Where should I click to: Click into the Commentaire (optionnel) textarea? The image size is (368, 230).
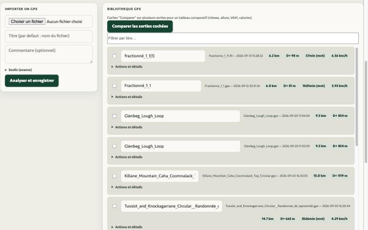point(49,54)
